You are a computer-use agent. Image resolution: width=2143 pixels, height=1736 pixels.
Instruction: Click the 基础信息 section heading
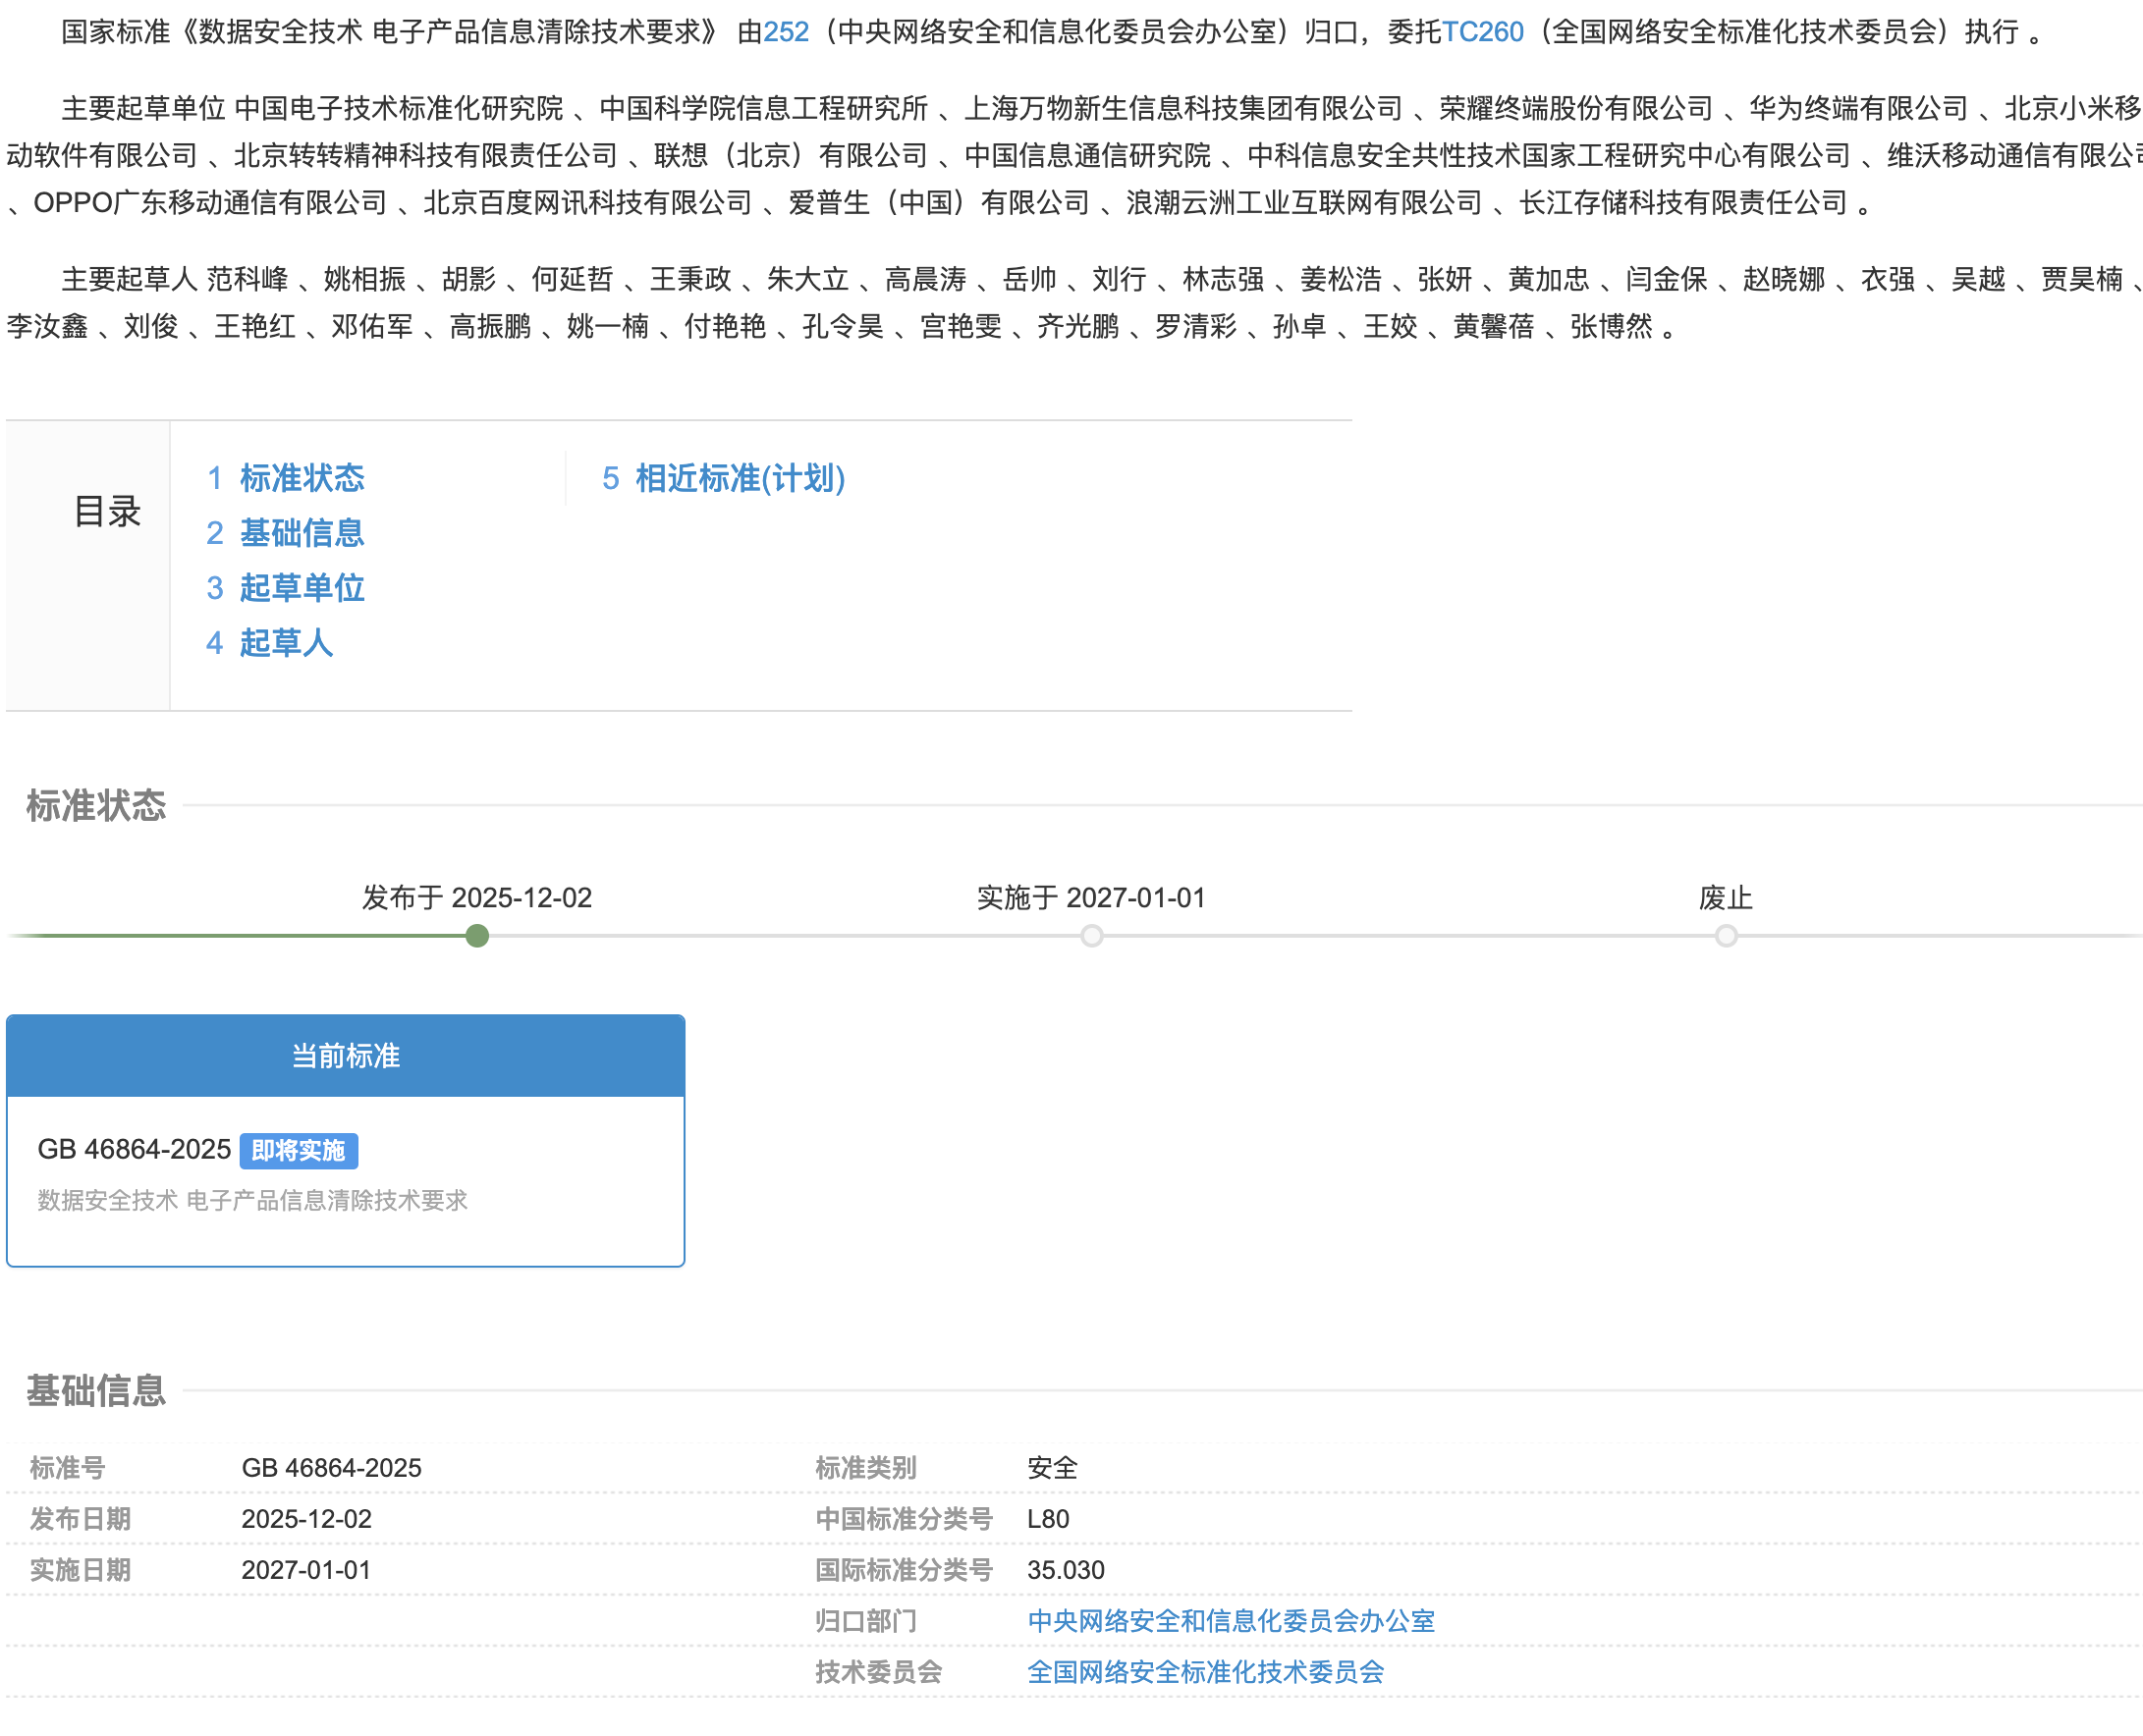point(96,1390)
